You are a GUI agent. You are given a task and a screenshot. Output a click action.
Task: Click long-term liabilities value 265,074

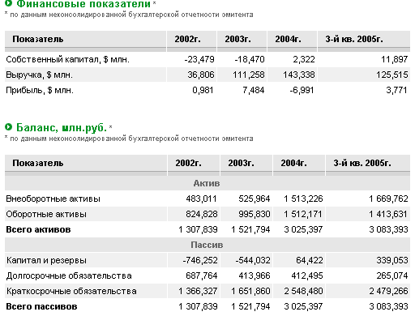[x=392, y=276]
